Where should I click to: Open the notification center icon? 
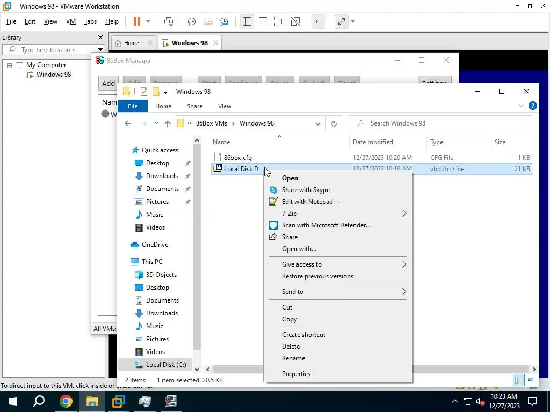pyautogui.click(x=532, y=401)
